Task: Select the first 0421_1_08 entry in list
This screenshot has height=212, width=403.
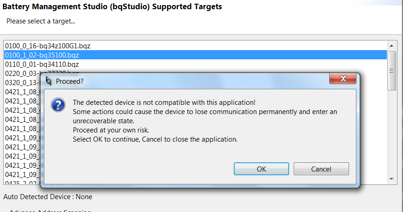Action: coord(21,92)
